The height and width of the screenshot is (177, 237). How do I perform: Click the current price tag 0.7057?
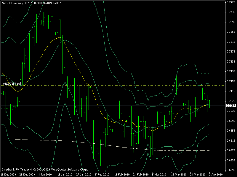click(x=230, y=106)
